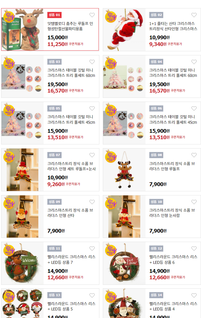Toggle wishlist heart for product 12
201x318 pixels.
(194, 249)
